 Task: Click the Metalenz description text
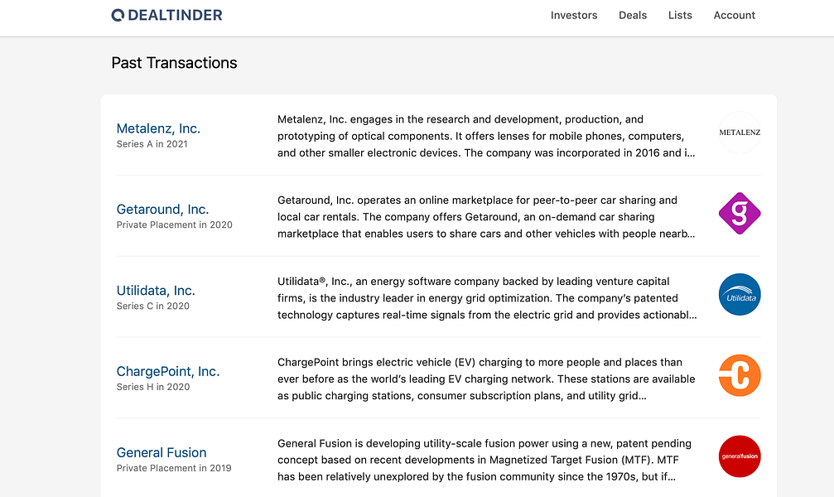point(486,136)
